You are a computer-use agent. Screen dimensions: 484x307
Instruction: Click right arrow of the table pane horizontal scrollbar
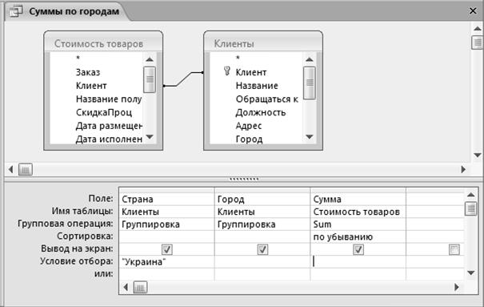click(x=463, y=169)
